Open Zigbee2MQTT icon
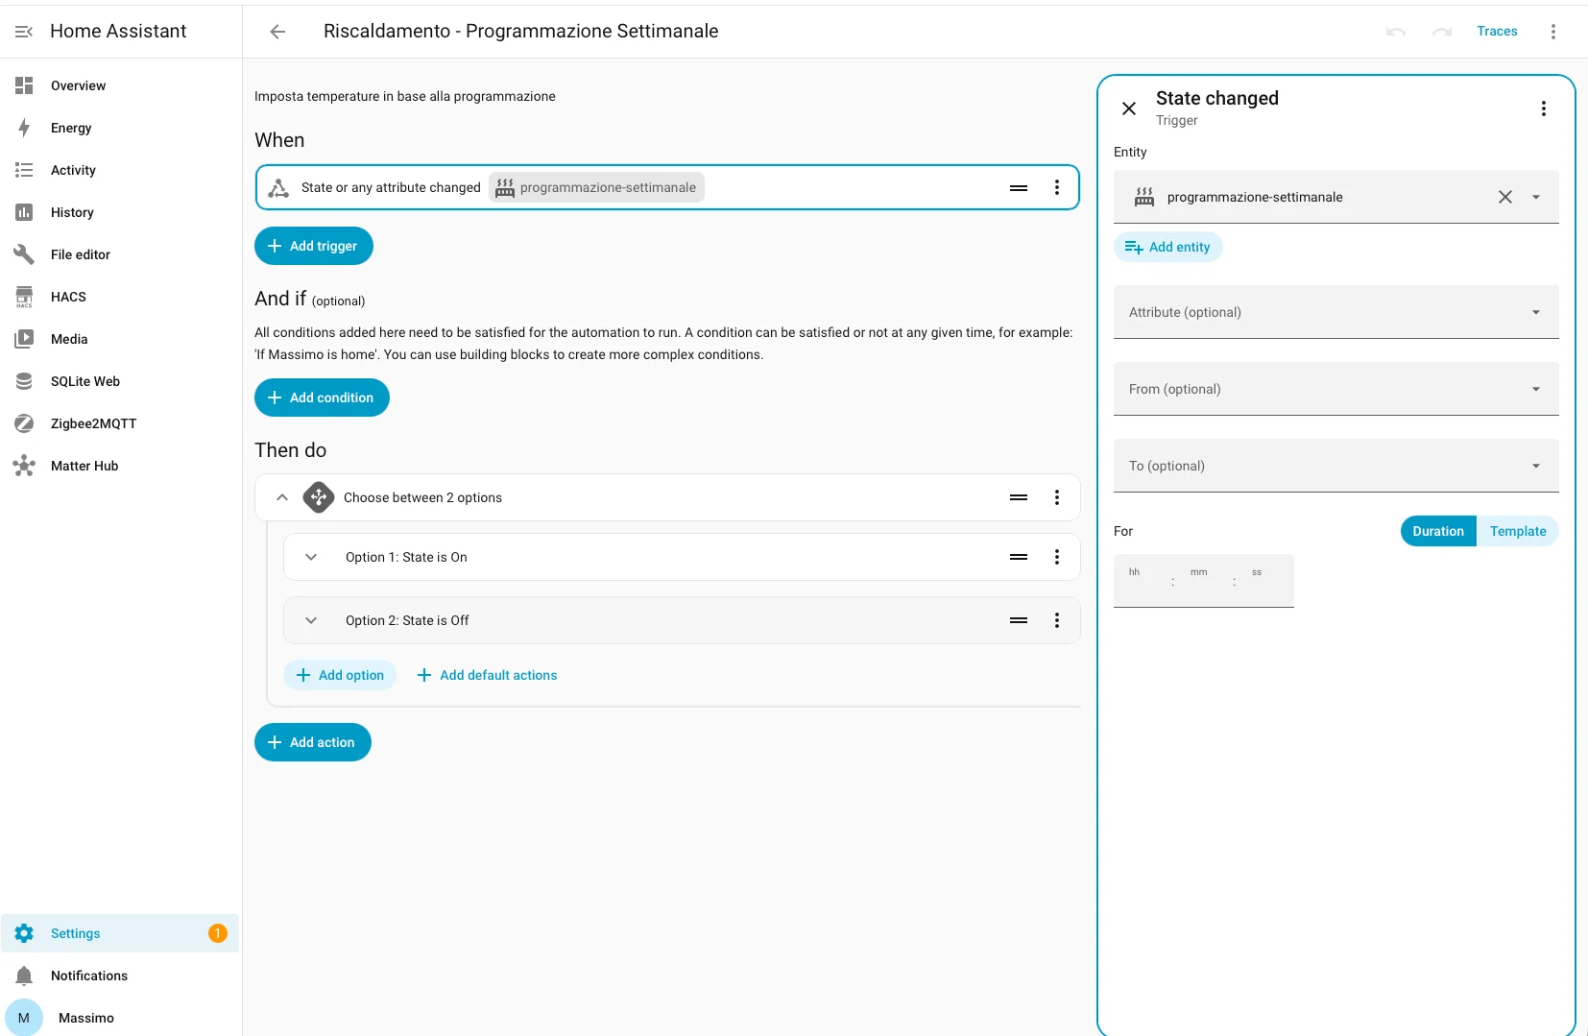 (x=24, y=423)
